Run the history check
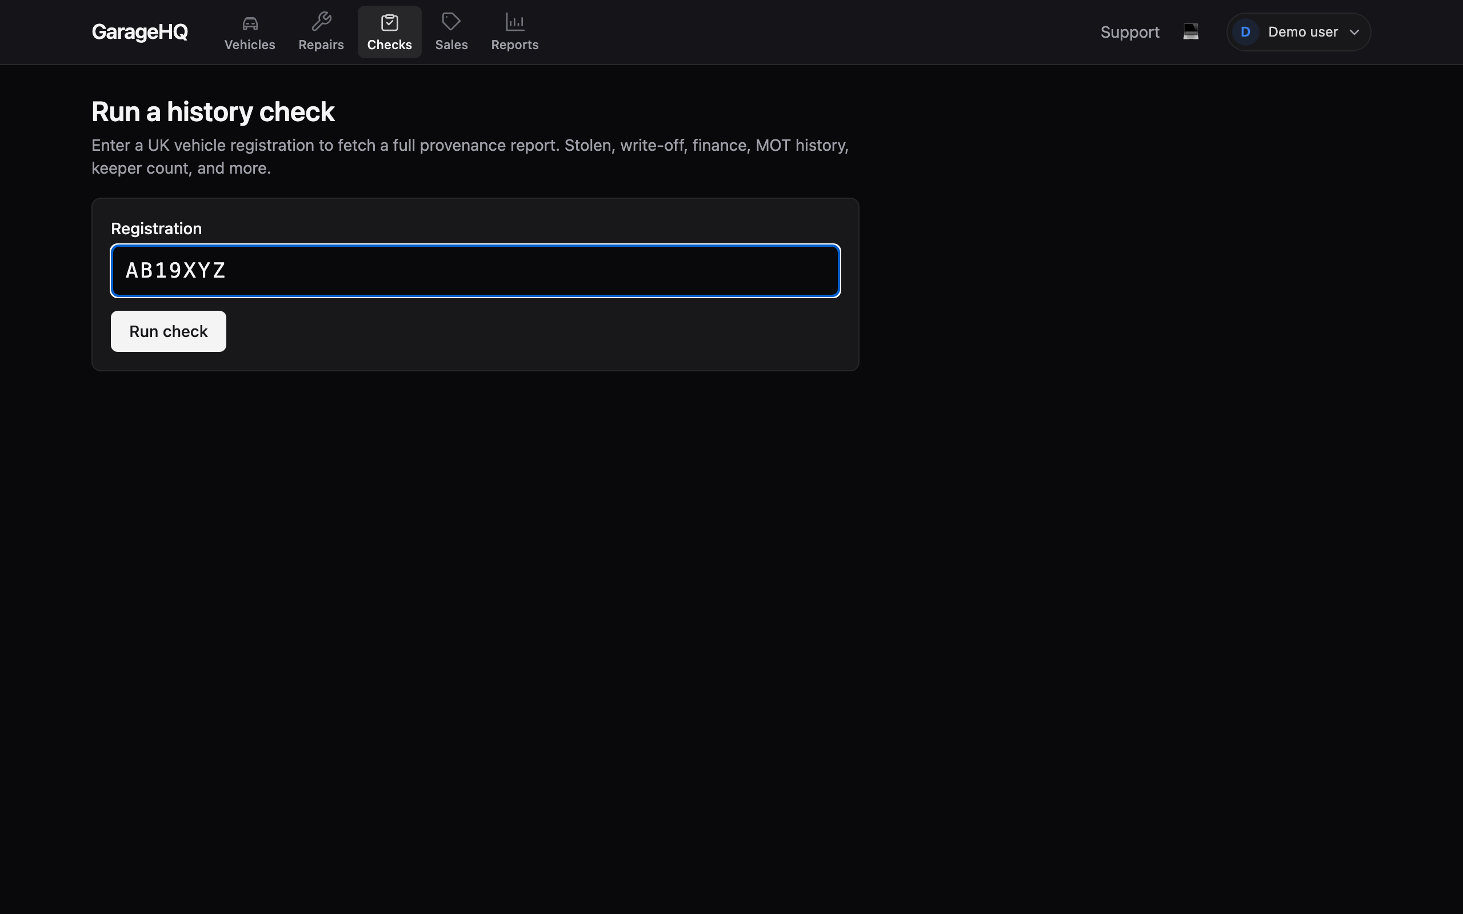The width and height of the screenshot is (1463, 914). 168,331
